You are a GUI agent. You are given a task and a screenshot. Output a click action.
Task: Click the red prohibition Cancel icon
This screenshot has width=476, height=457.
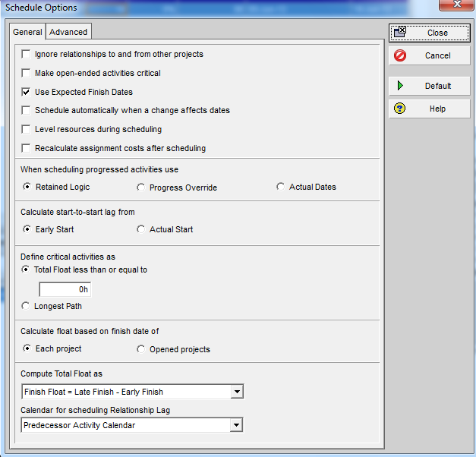click(x=400, y=55)
